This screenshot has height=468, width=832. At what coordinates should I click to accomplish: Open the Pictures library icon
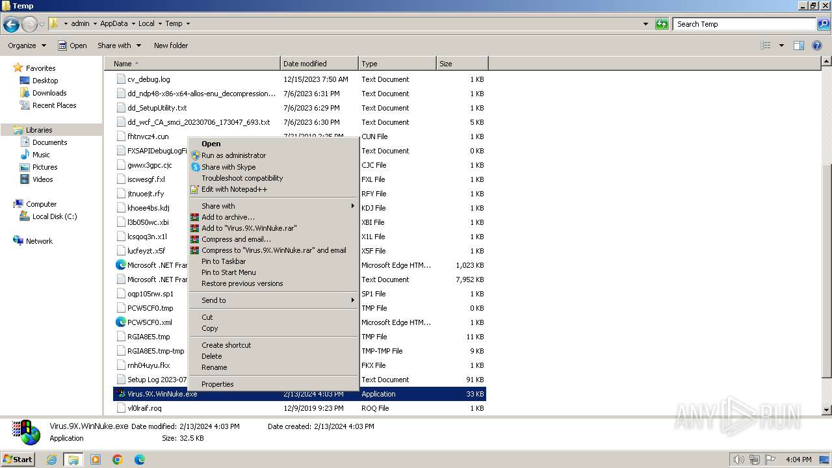(25, 167)
